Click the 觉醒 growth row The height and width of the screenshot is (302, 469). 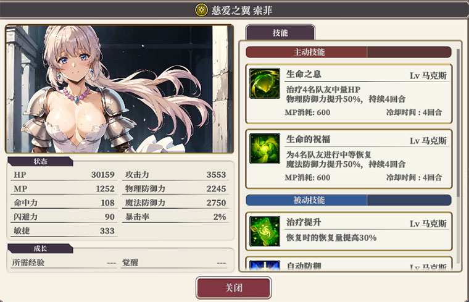(x=175, y=262)
